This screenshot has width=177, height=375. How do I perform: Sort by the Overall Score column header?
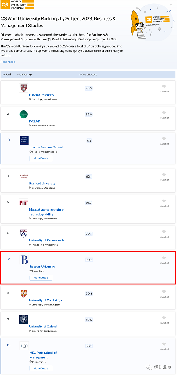(x=88, y=75)
